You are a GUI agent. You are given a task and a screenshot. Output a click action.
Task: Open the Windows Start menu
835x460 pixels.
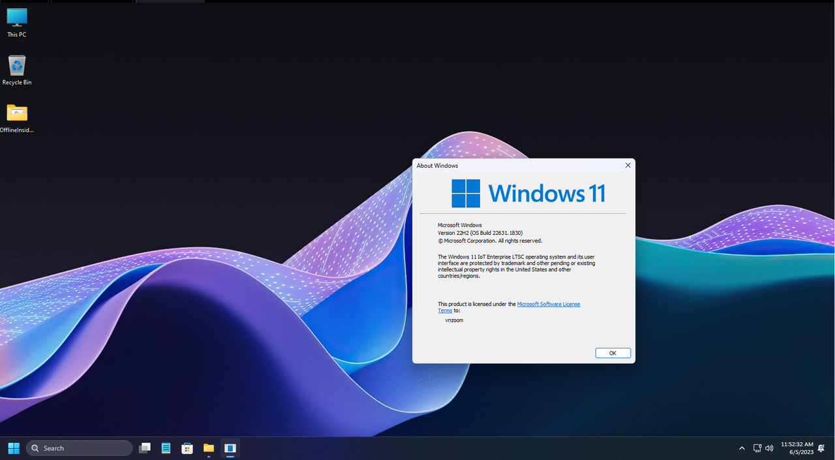point(14,448)
